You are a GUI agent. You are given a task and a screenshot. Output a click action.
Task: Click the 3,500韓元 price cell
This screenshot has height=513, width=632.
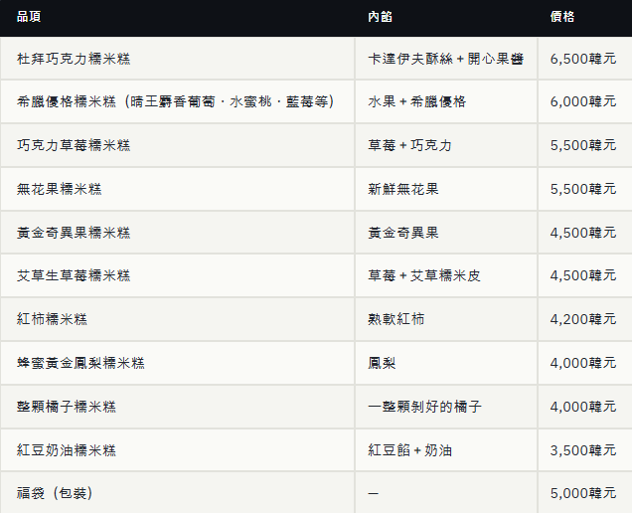click(585, 450)
